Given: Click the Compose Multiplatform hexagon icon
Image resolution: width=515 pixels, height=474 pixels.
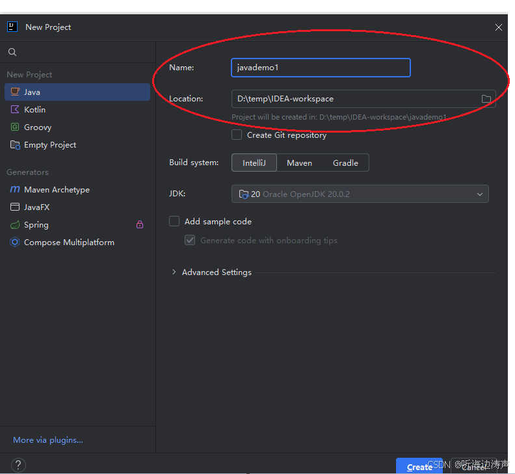Looking at the screenshot, I should coord(15,242).
